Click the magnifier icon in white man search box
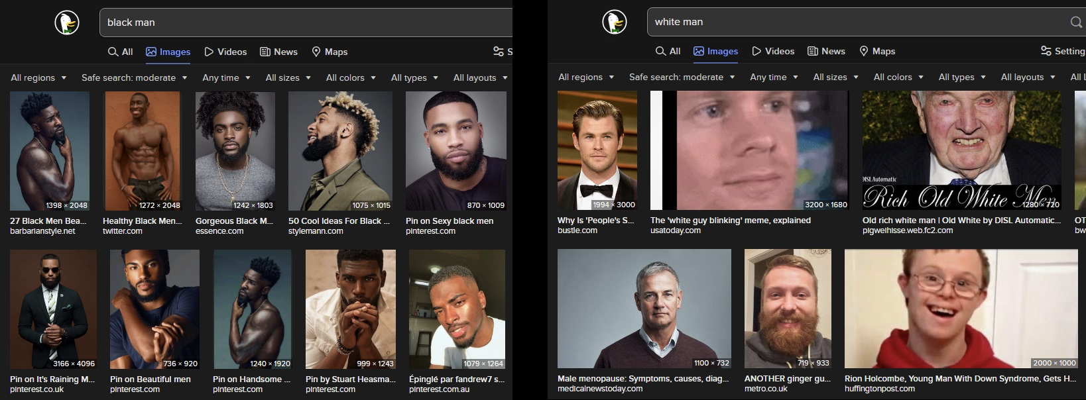1086x400 pixels. click(1076, 22)
